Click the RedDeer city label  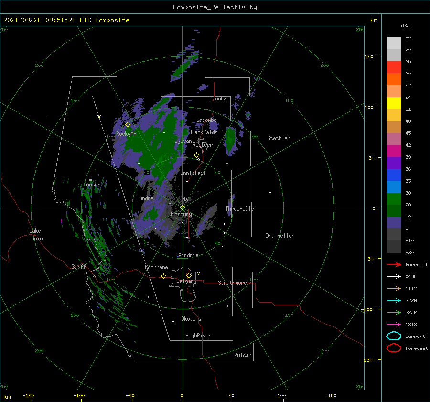[203, 145]
